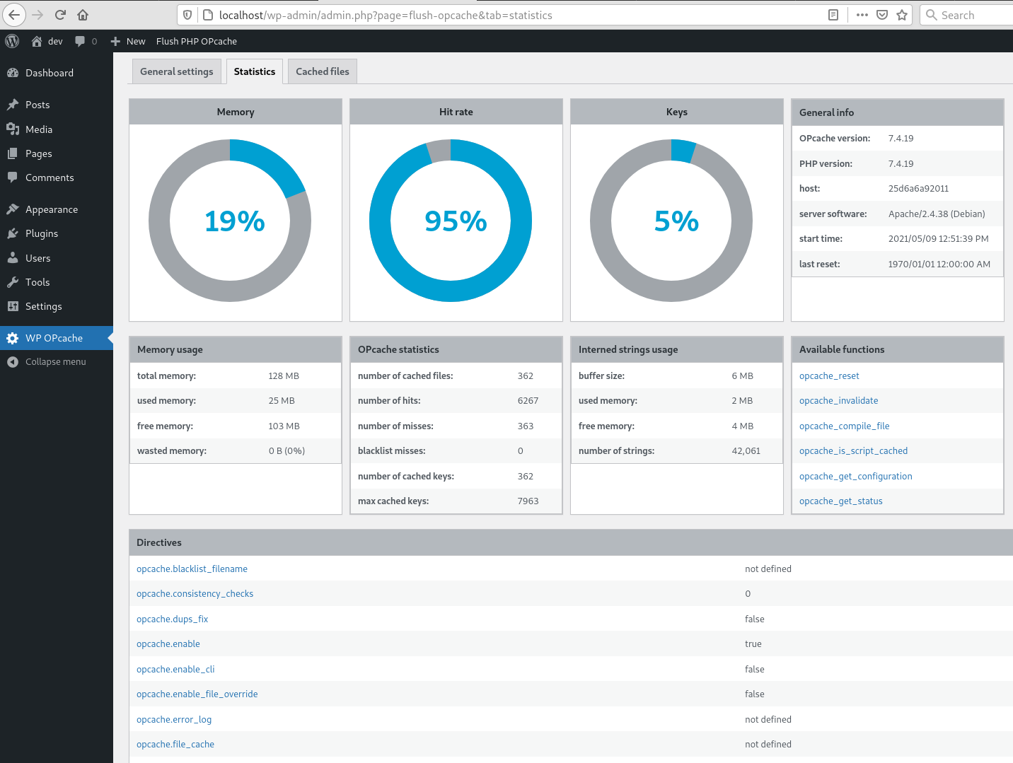Open the opcache_compile_file function link
This screenshot has height=763, width=1013.
844,426
